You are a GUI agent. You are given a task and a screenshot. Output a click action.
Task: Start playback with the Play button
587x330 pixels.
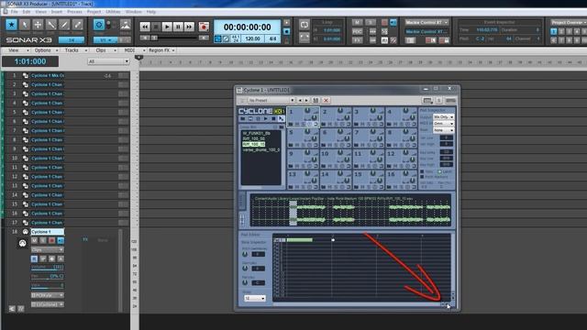coord(167,27)
